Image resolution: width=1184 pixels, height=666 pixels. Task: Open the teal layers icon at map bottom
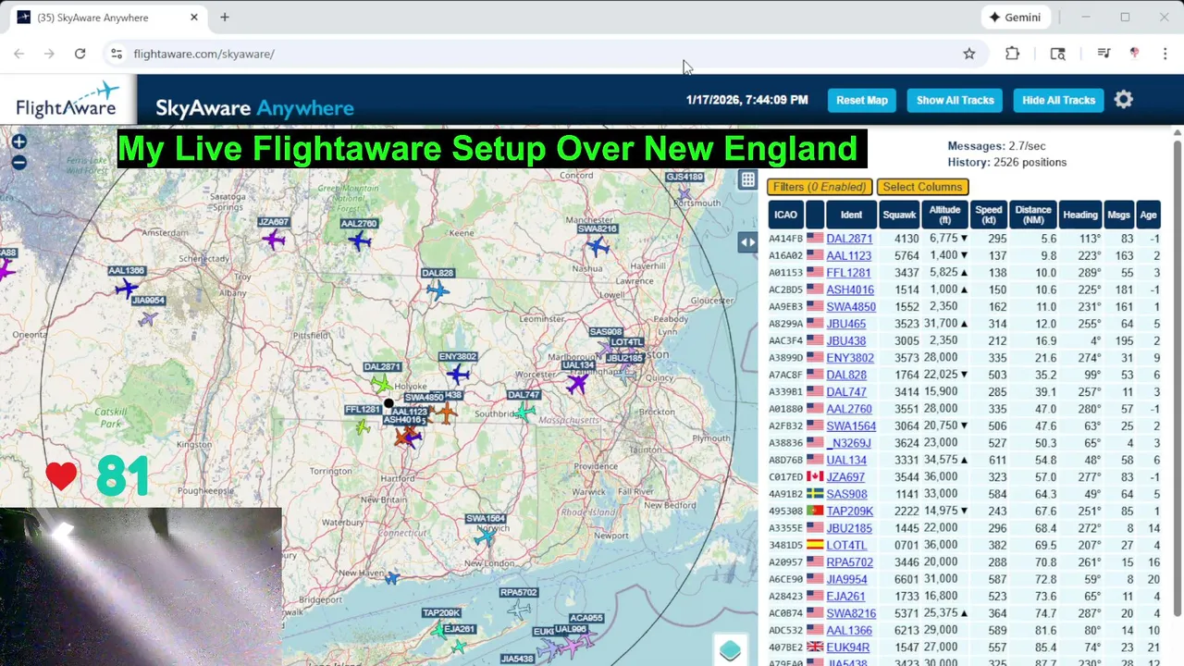(730, 650)
